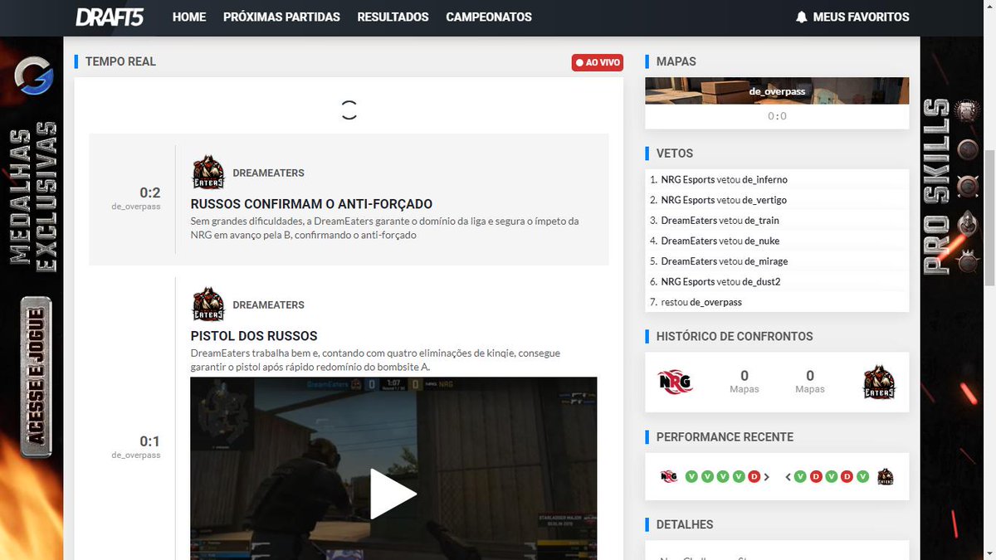Click veto 4: DreamEaters vetou de_nuke
Image resolution: width=996 pixels, height=560 pixels.
tap(777, 241)
